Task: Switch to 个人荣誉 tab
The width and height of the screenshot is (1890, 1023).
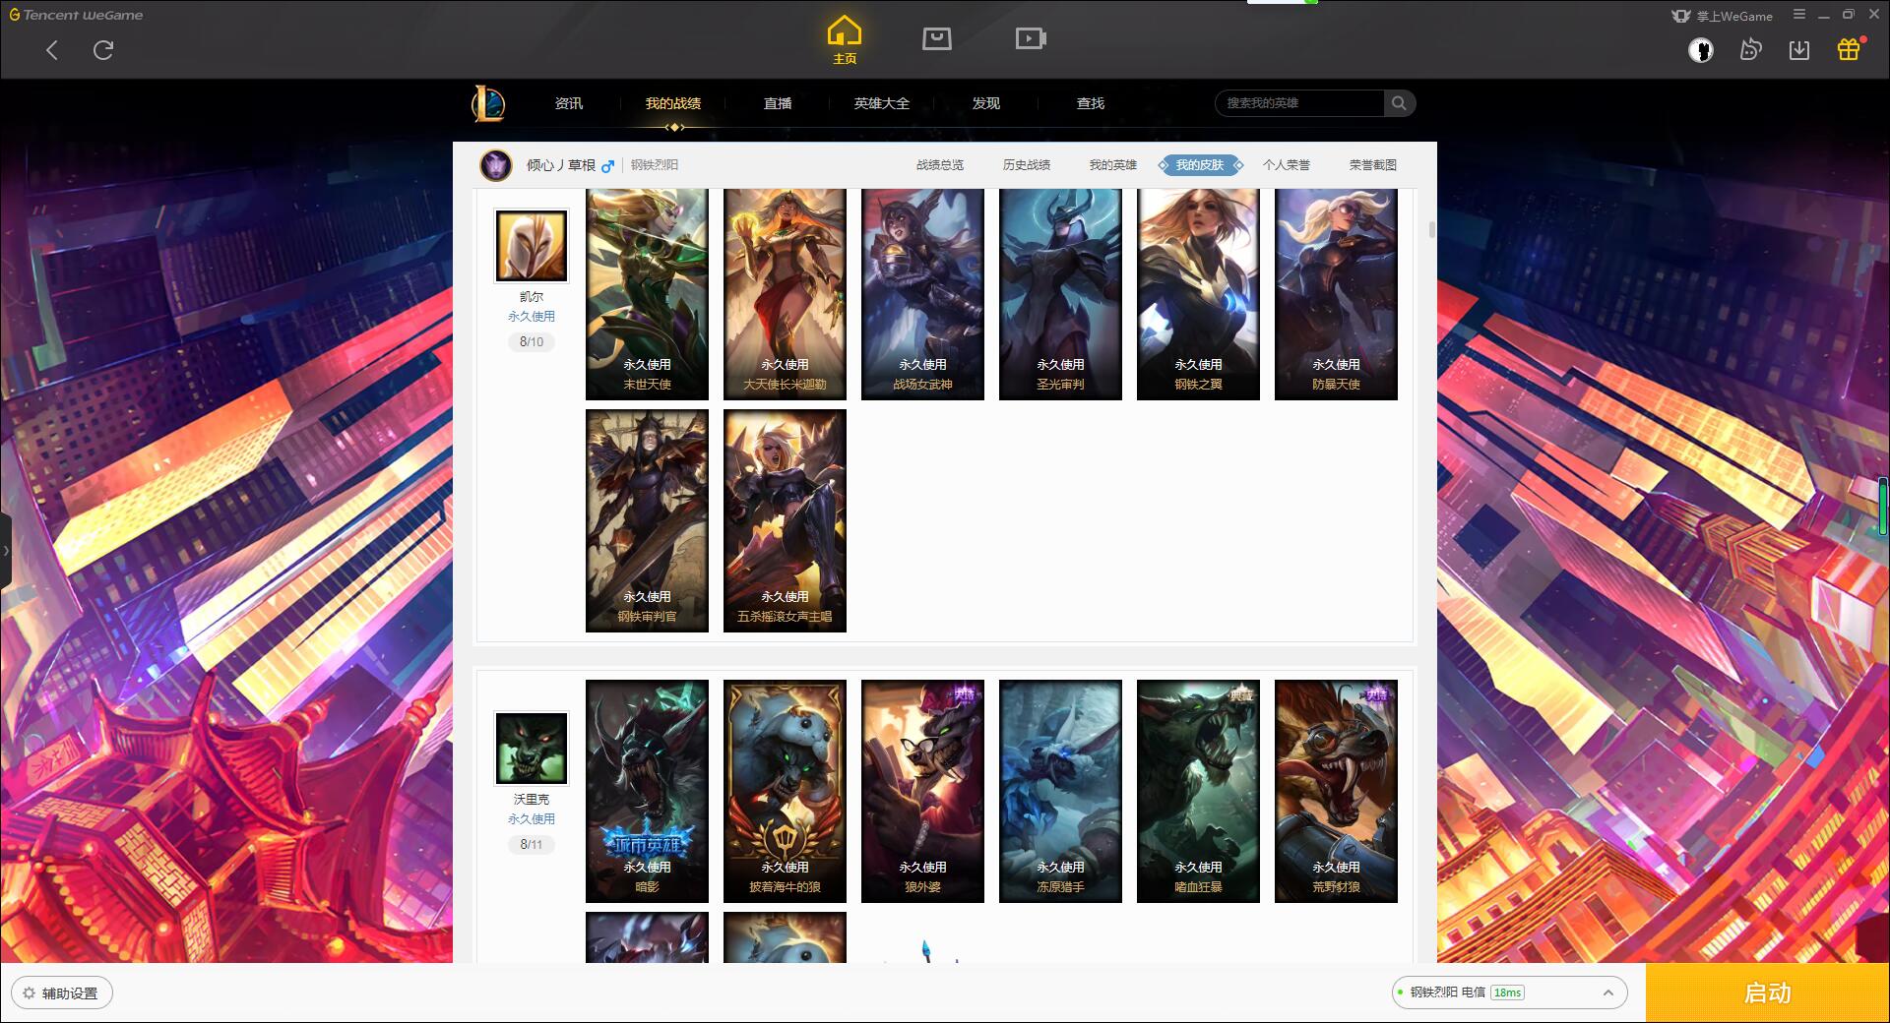Action: tap(1287, 165)
